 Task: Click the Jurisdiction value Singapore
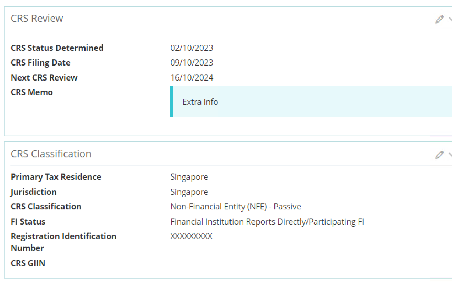point(189,192)
